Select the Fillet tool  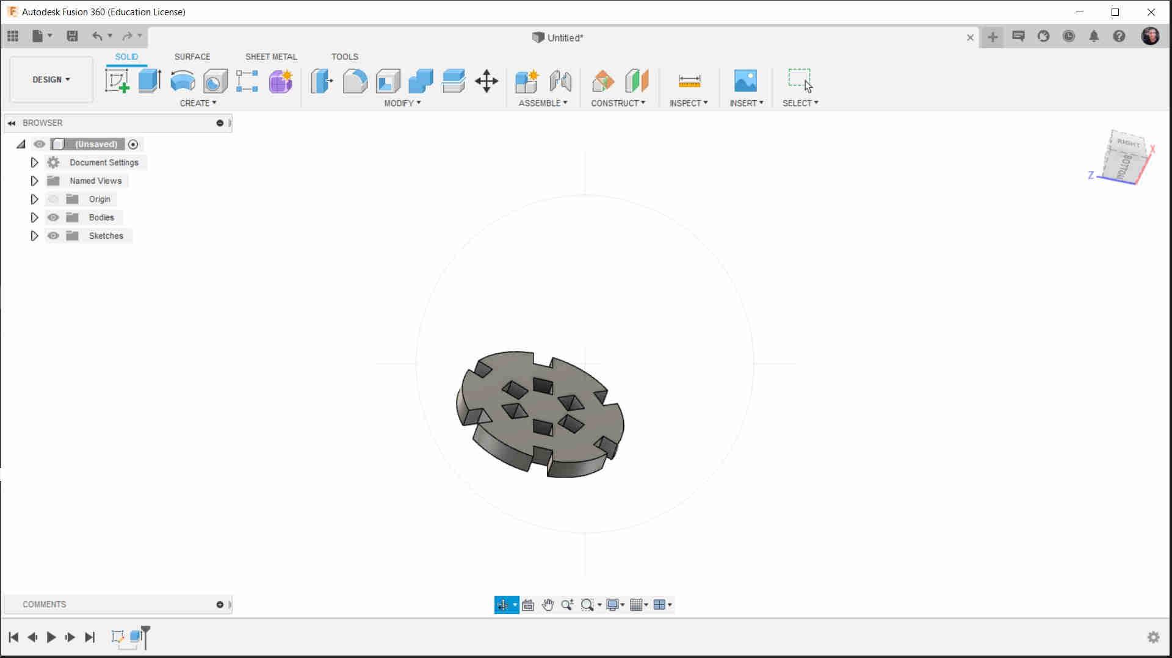[355, 81]
